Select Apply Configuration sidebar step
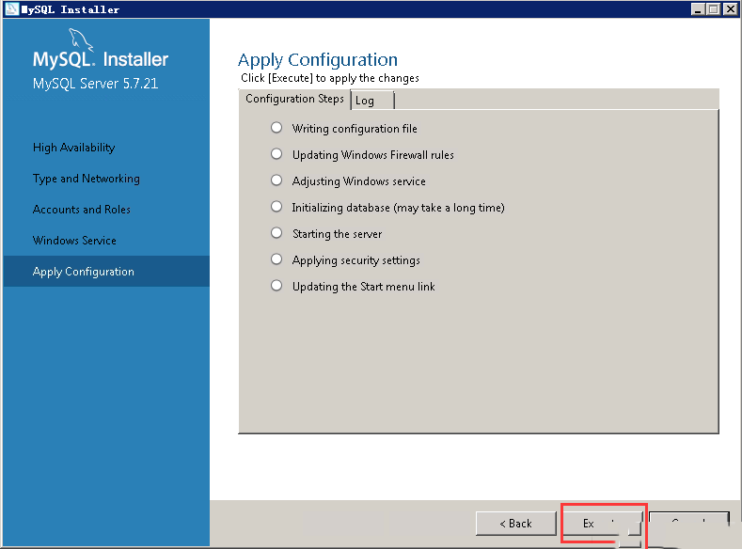 (106, 272)
